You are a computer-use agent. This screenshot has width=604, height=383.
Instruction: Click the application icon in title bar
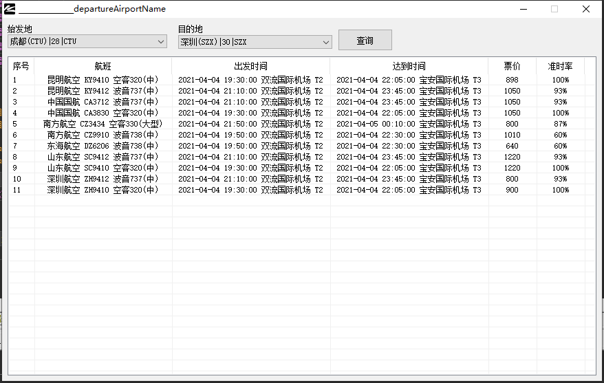[x=10, y=9]
